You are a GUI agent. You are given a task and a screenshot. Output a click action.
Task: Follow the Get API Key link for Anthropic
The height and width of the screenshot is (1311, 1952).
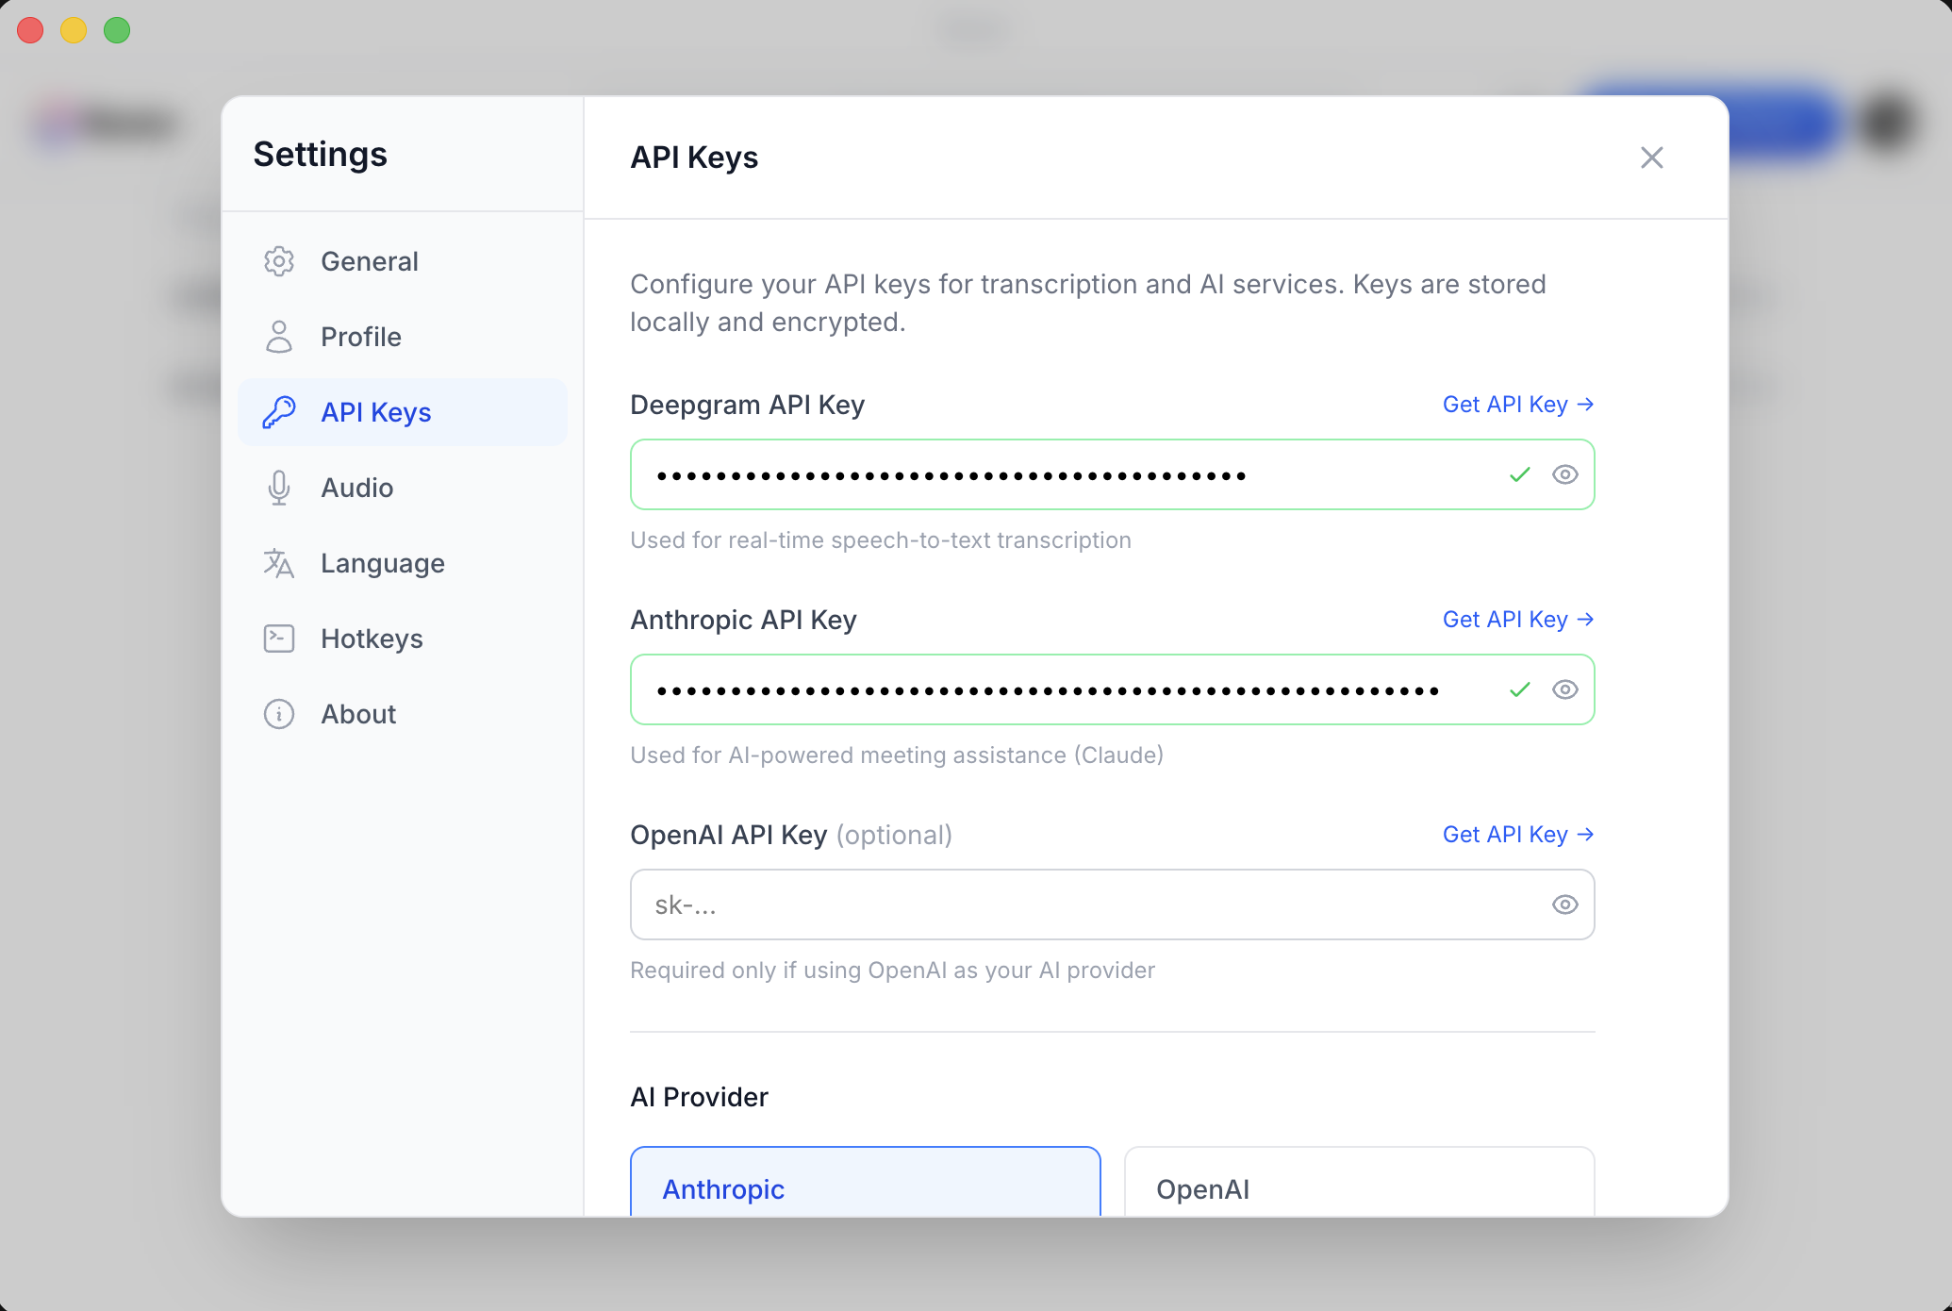pos(1517,620)
